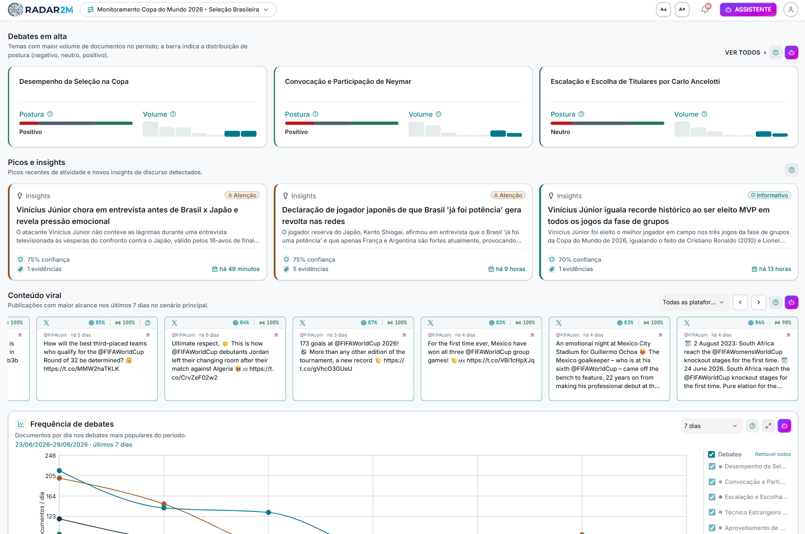Click há 49 minutos timestamp
Screen dimensions: 805x534
(x=236, y=269)
